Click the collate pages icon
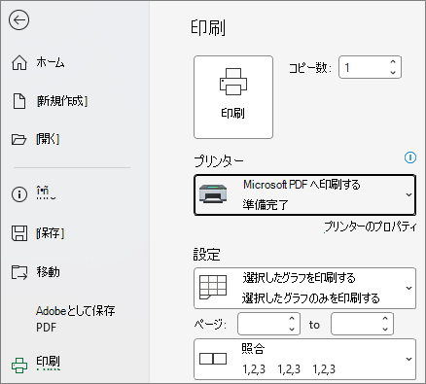The width and height of the screenshot is (426, 384). pyautogui.click(x=213, y=359)
